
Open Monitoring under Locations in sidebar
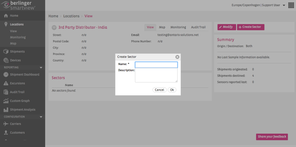pos(18,37)
